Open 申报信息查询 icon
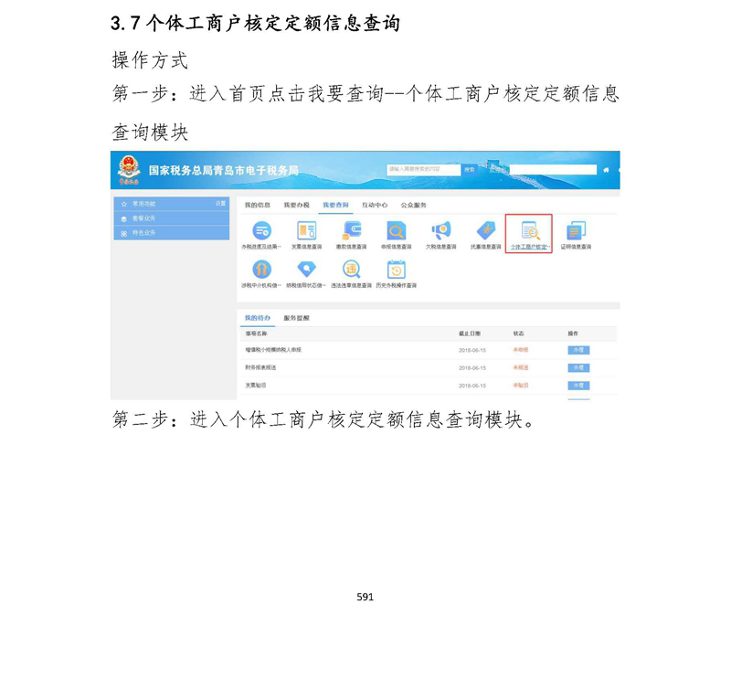The width and height of the screenshot is (731, 678). click(397, 231)
